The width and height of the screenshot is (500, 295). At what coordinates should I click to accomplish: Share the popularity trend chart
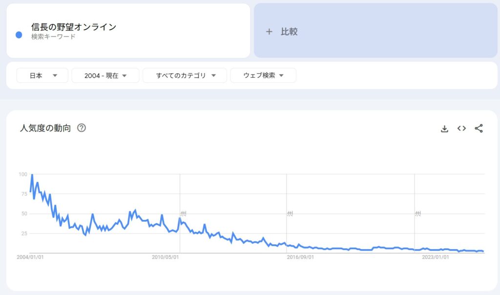[x=479, y=128]
